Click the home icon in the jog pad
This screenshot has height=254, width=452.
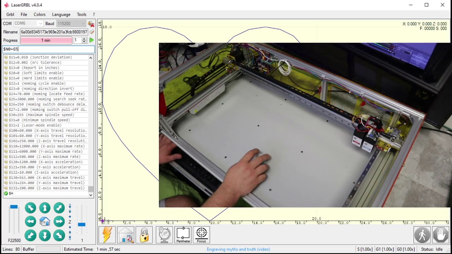(x=45, y=222)
